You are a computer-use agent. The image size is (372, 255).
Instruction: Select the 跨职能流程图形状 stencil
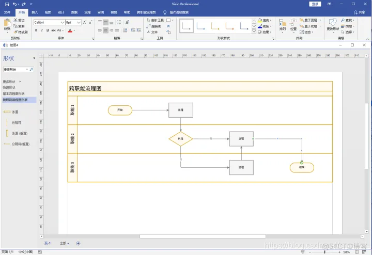(x=19, y=100)
